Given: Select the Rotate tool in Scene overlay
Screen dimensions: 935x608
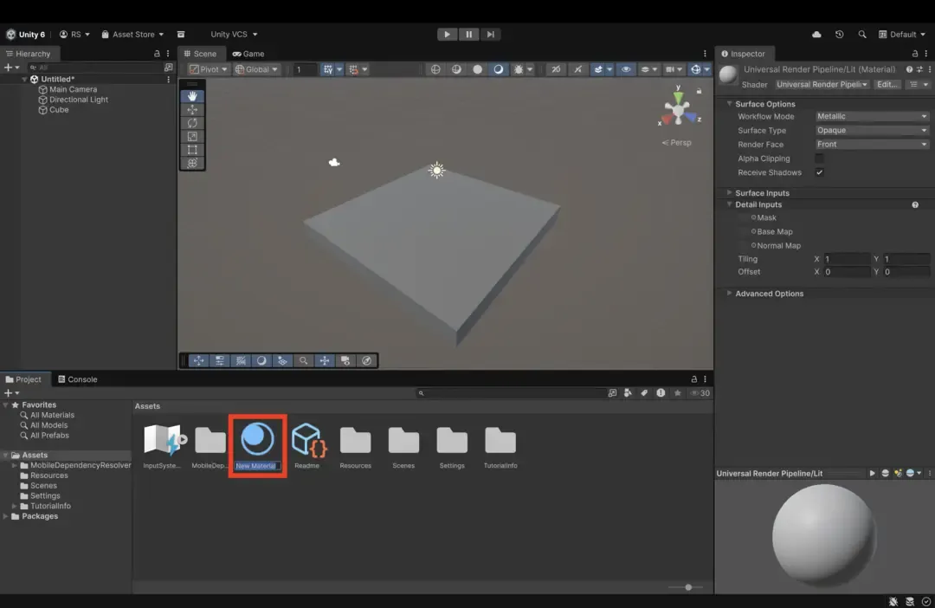Looking at the screenshot, I should [x=192, y=123].
